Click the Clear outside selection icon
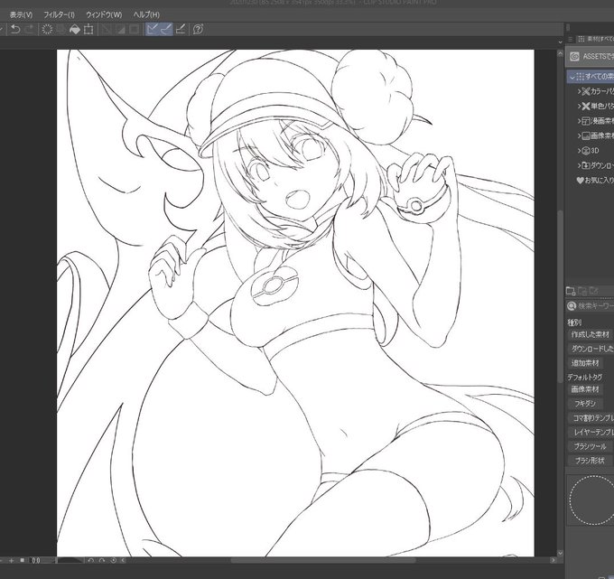Screen dimensions: 614x579 [x=61, y=30]
